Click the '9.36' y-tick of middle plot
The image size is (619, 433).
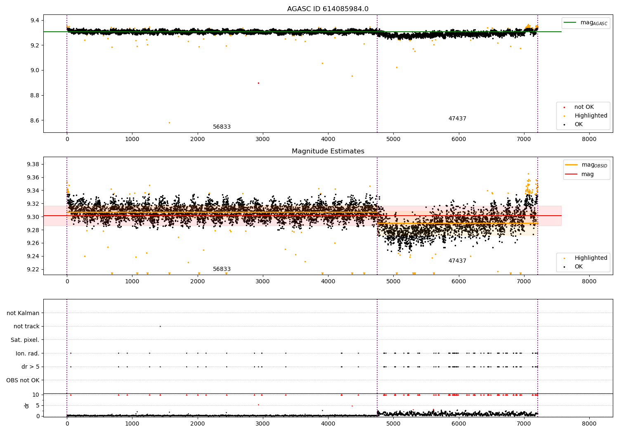[x=33, y=178]
